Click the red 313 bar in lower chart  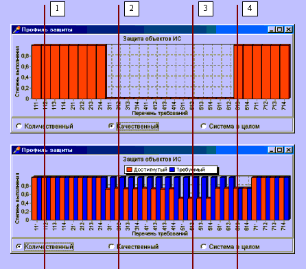click(126, 204)
